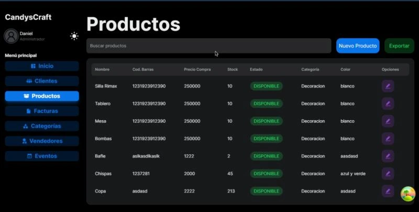Click the colorful floating circle icon
The image size is (419, 212).
pyautogui.click(x=407, y=194)
